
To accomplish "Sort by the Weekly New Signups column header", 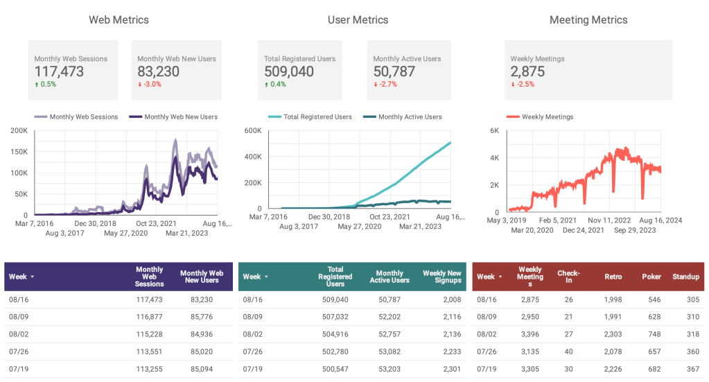I will click(441, 277).
